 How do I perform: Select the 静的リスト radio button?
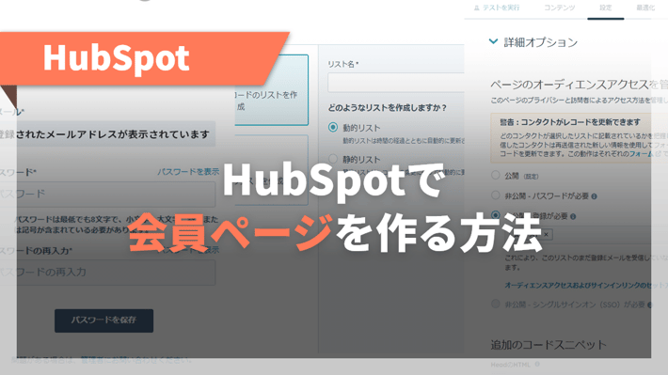(333, 159)
